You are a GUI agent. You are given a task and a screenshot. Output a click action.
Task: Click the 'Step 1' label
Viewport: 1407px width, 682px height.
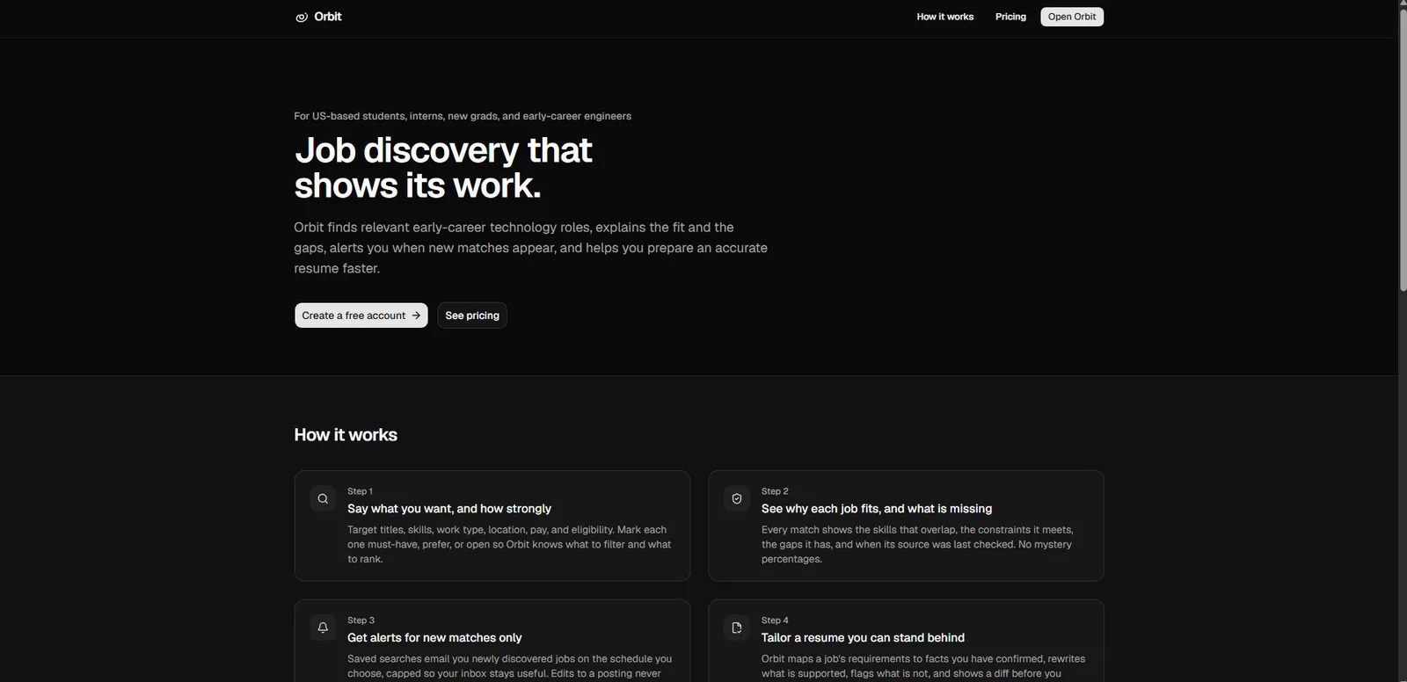pos(360,491)
